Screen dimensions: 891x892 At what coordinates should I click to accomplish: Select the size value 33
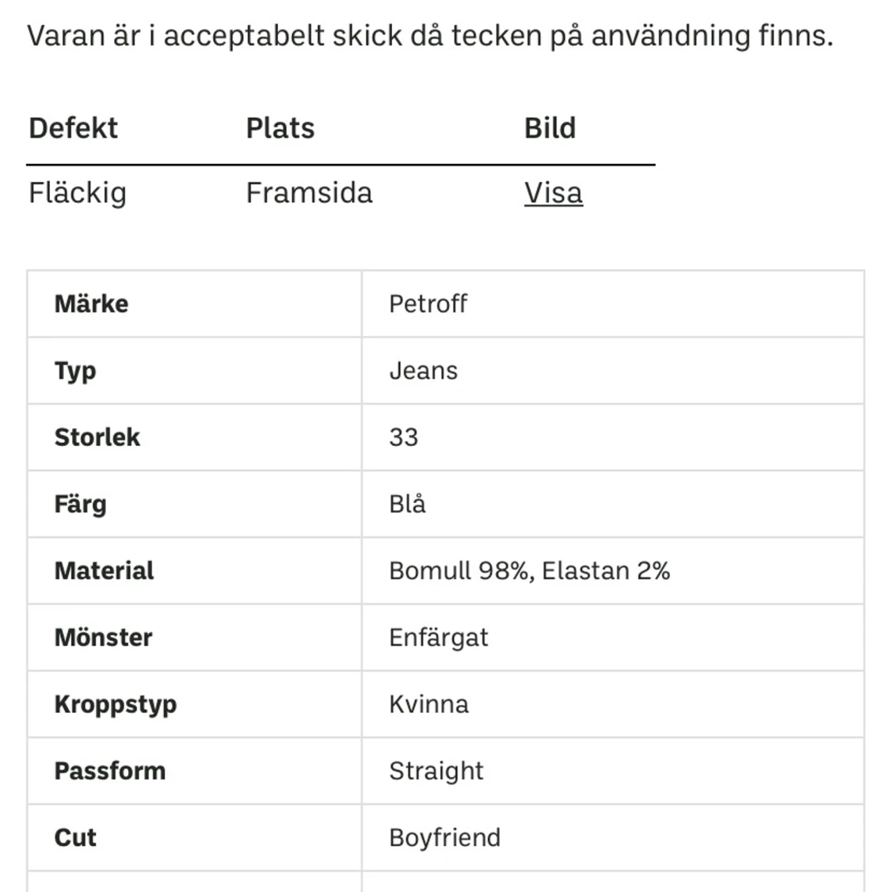coord(403,437)
